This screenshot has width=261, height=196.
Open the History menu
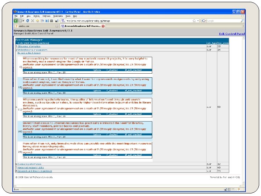[x=37, y=16]
